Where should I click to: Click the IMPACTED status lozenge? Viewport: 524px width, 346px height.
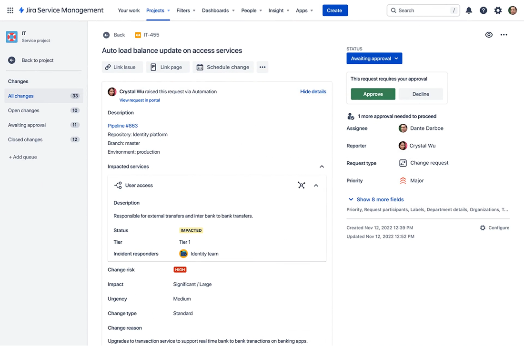tap(191, 230)
